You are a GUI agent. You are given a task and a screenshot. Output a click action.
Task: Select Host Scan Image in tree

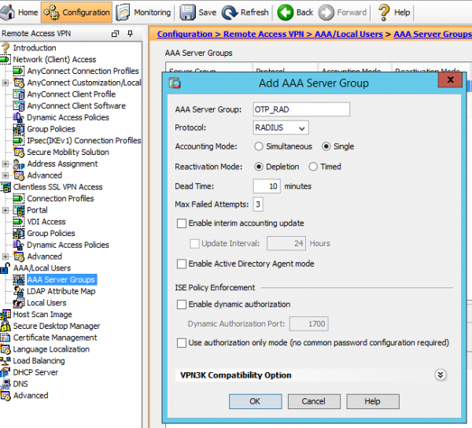(42, 315)
